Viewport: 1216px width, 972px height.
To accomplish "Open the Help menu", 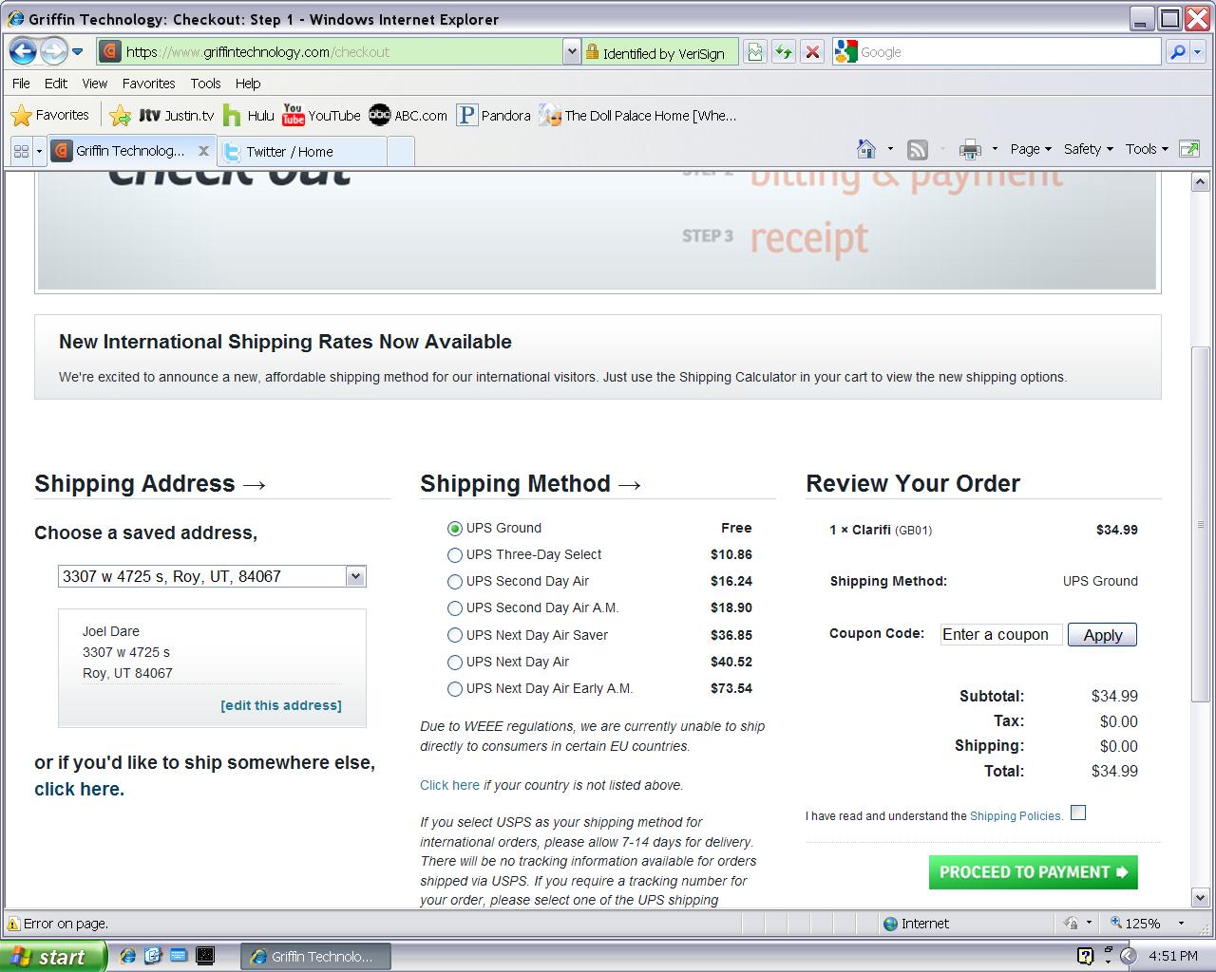I will [248, 84].
